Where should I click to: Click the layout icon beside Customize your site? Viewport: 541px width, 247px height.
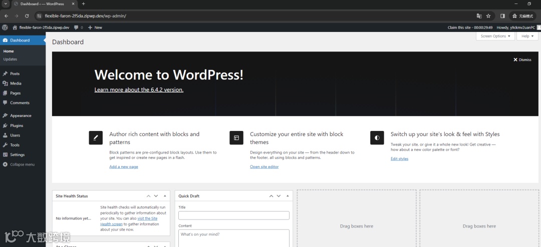pyautogui.click(x=236, y=138)
